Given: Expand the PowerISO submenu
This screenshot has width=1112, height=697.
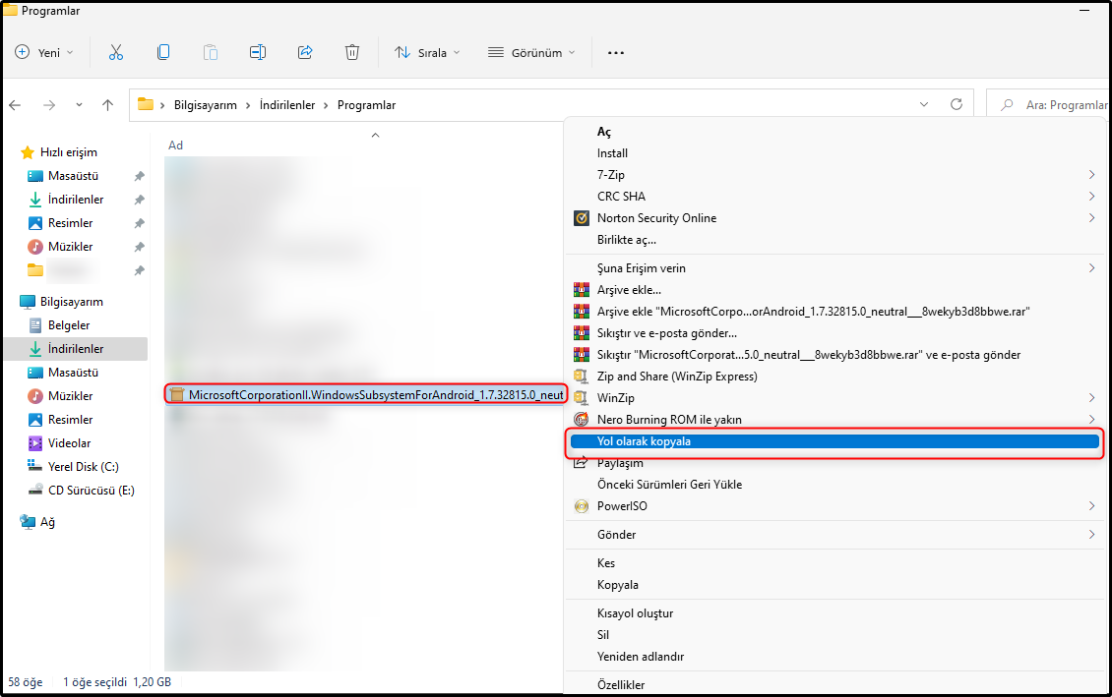Looking at the screenshot, I should coord(834,505).
